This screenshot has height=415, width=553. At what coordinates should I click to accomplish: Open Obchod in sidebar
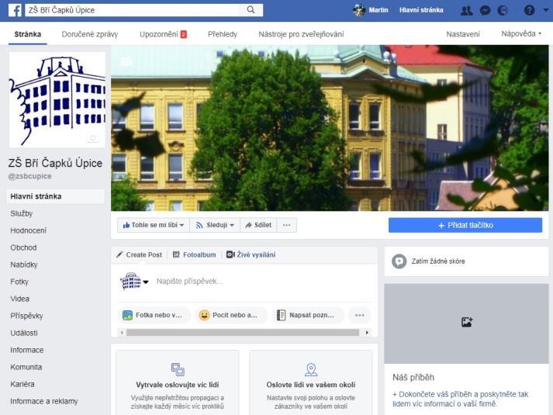coord(23,247)
